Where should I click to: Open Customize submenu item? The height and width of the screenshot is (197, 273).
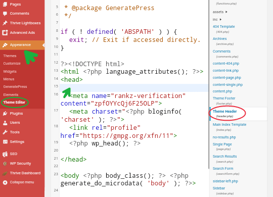[12, 64]
